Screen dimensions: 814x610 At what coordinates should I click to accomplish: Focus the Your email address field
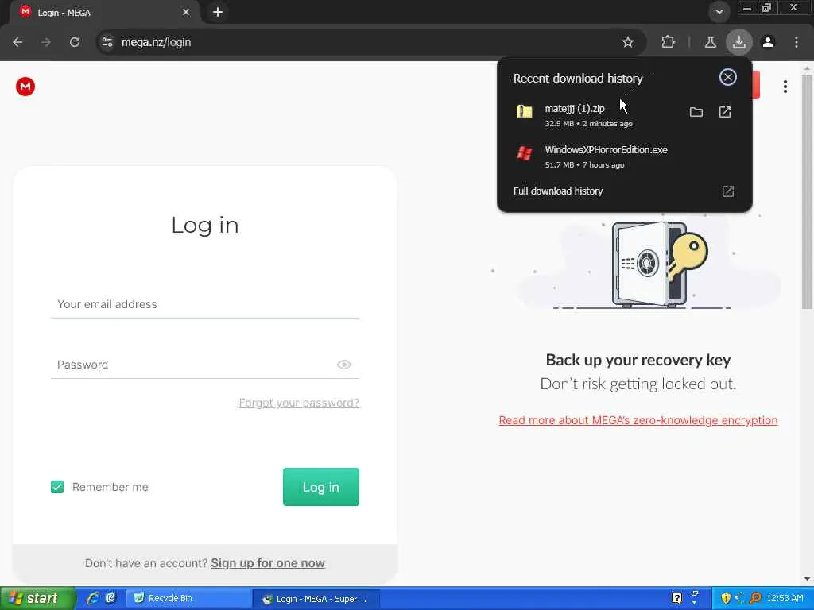[x=205, y=304]
